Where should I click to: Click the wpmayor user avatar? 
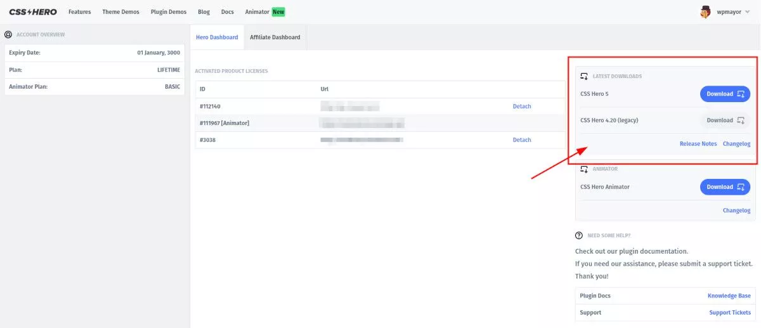[705, 12]
